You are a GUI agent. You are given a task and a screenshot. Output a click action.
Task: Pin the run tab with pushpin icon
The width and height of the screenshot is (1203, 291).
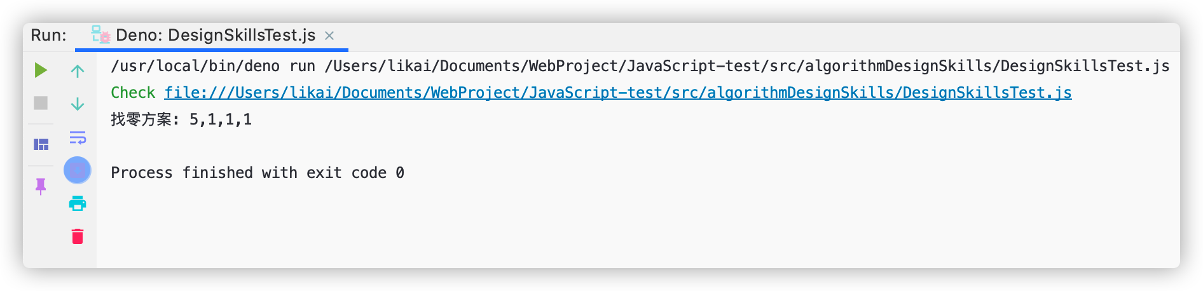coord(41,186)
